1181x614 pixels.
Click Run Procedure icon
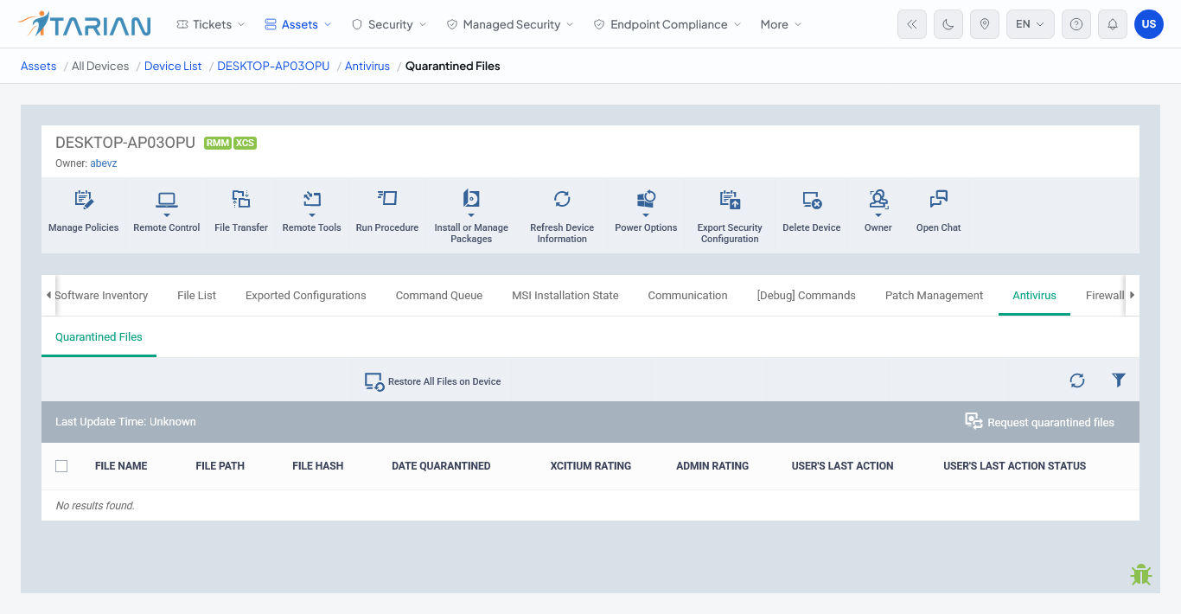[387, 199]
